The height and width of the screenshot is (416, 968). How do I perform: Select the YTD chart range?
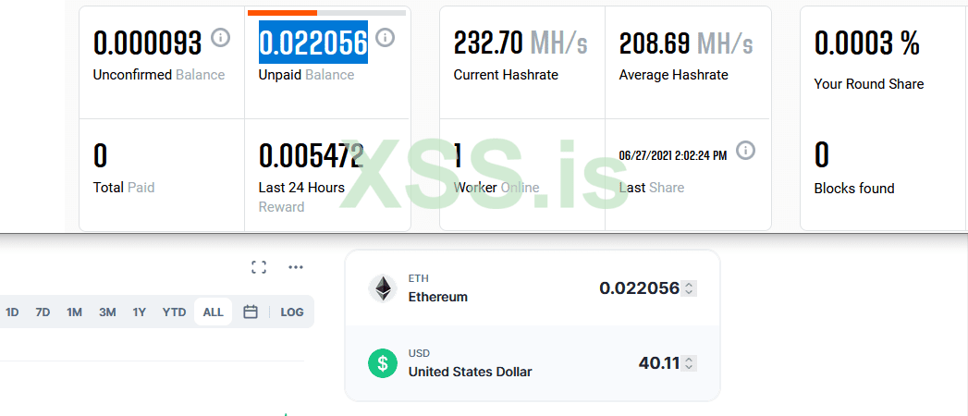pos(174,312)
